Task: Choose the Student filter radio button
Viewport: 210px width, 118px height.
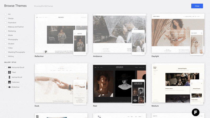Action: (6, 44)
